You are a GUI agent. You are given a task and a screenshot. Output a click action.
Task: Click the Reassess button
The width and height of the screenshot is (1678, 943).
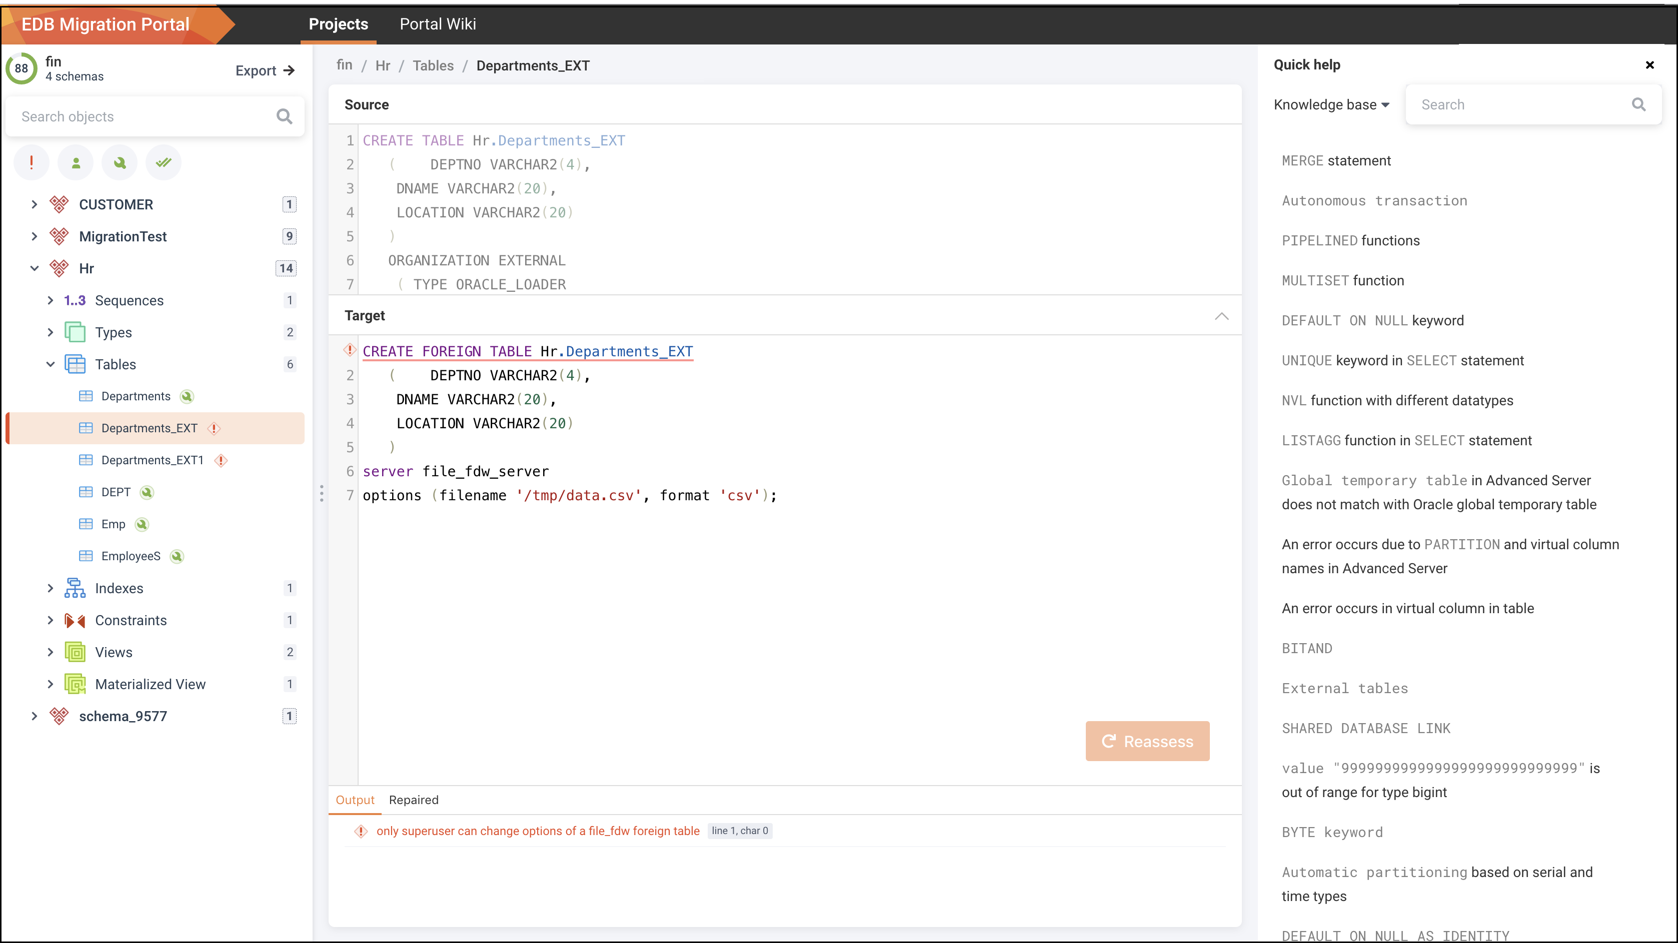(x=1147, y=741)
